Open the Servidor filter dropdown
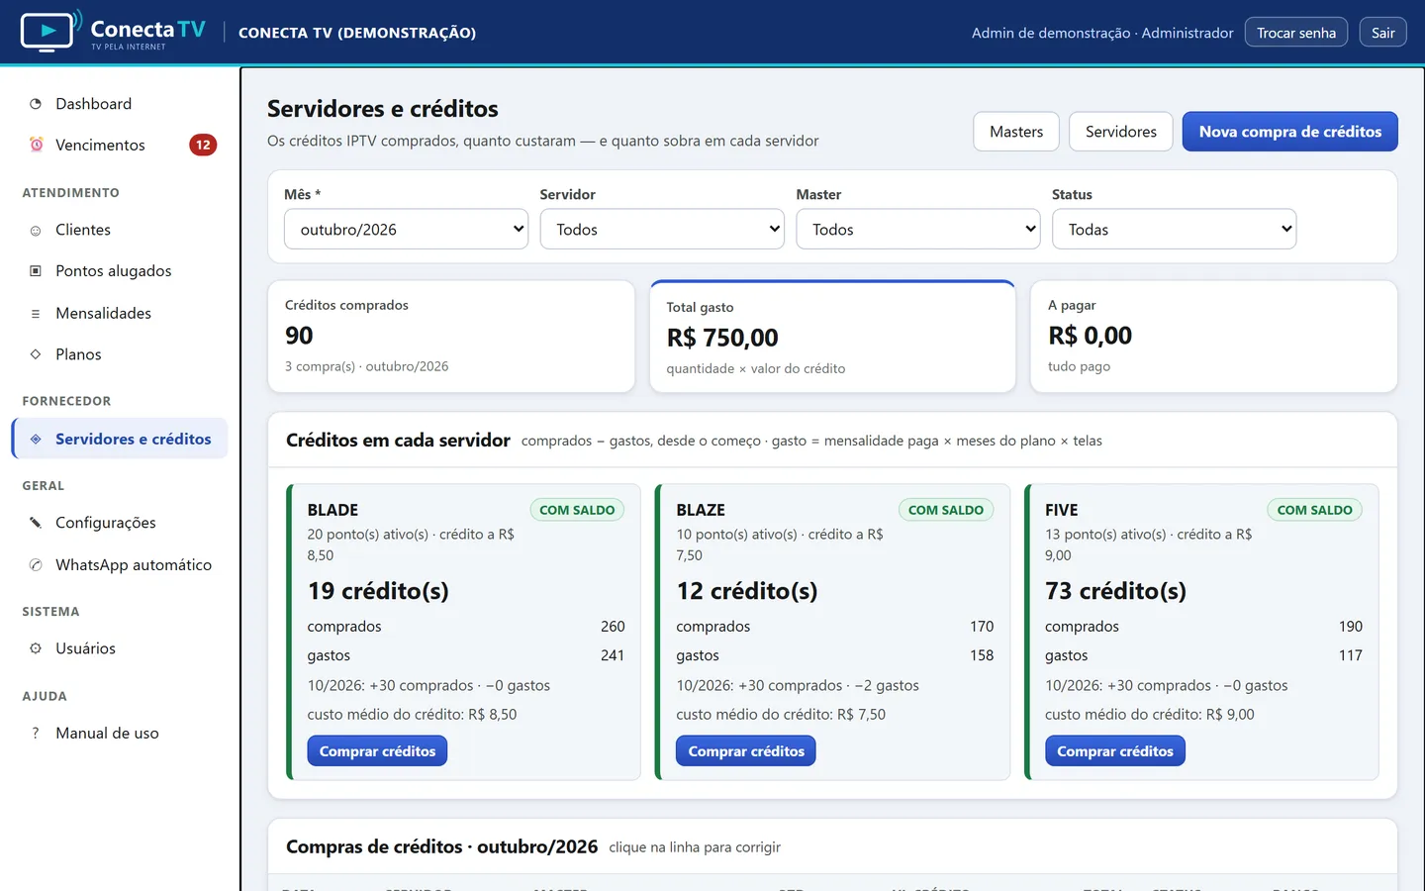The height and width of the screenshot is (891, 1425). pyautogui.click(x=662, y=229)
